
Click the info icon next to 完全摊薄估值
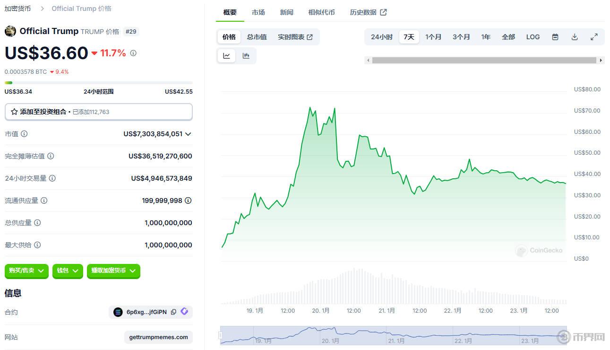tap(51, 156)
